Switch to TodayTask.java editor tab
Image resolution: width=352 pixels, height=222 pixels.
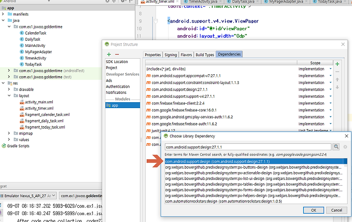pos(330,2)
